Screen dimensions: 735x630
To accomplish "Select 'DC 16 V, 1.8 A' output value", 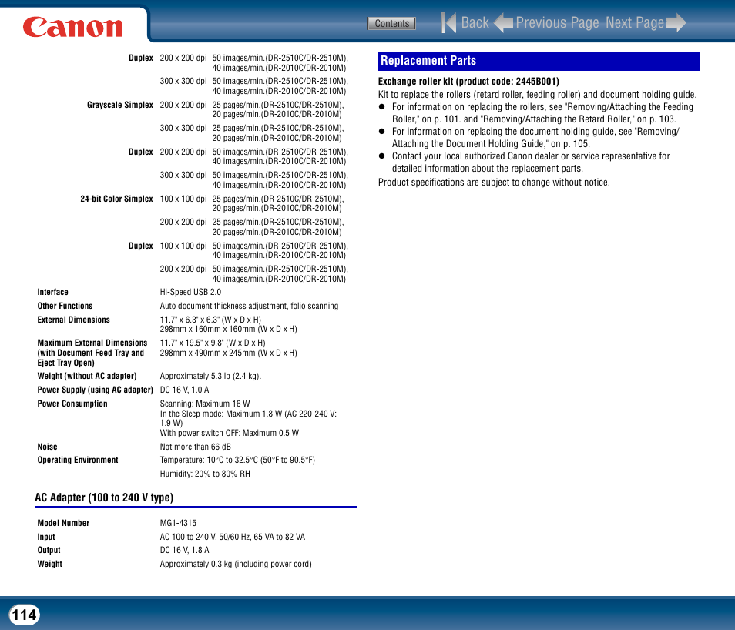I will (x=184, y=551).
